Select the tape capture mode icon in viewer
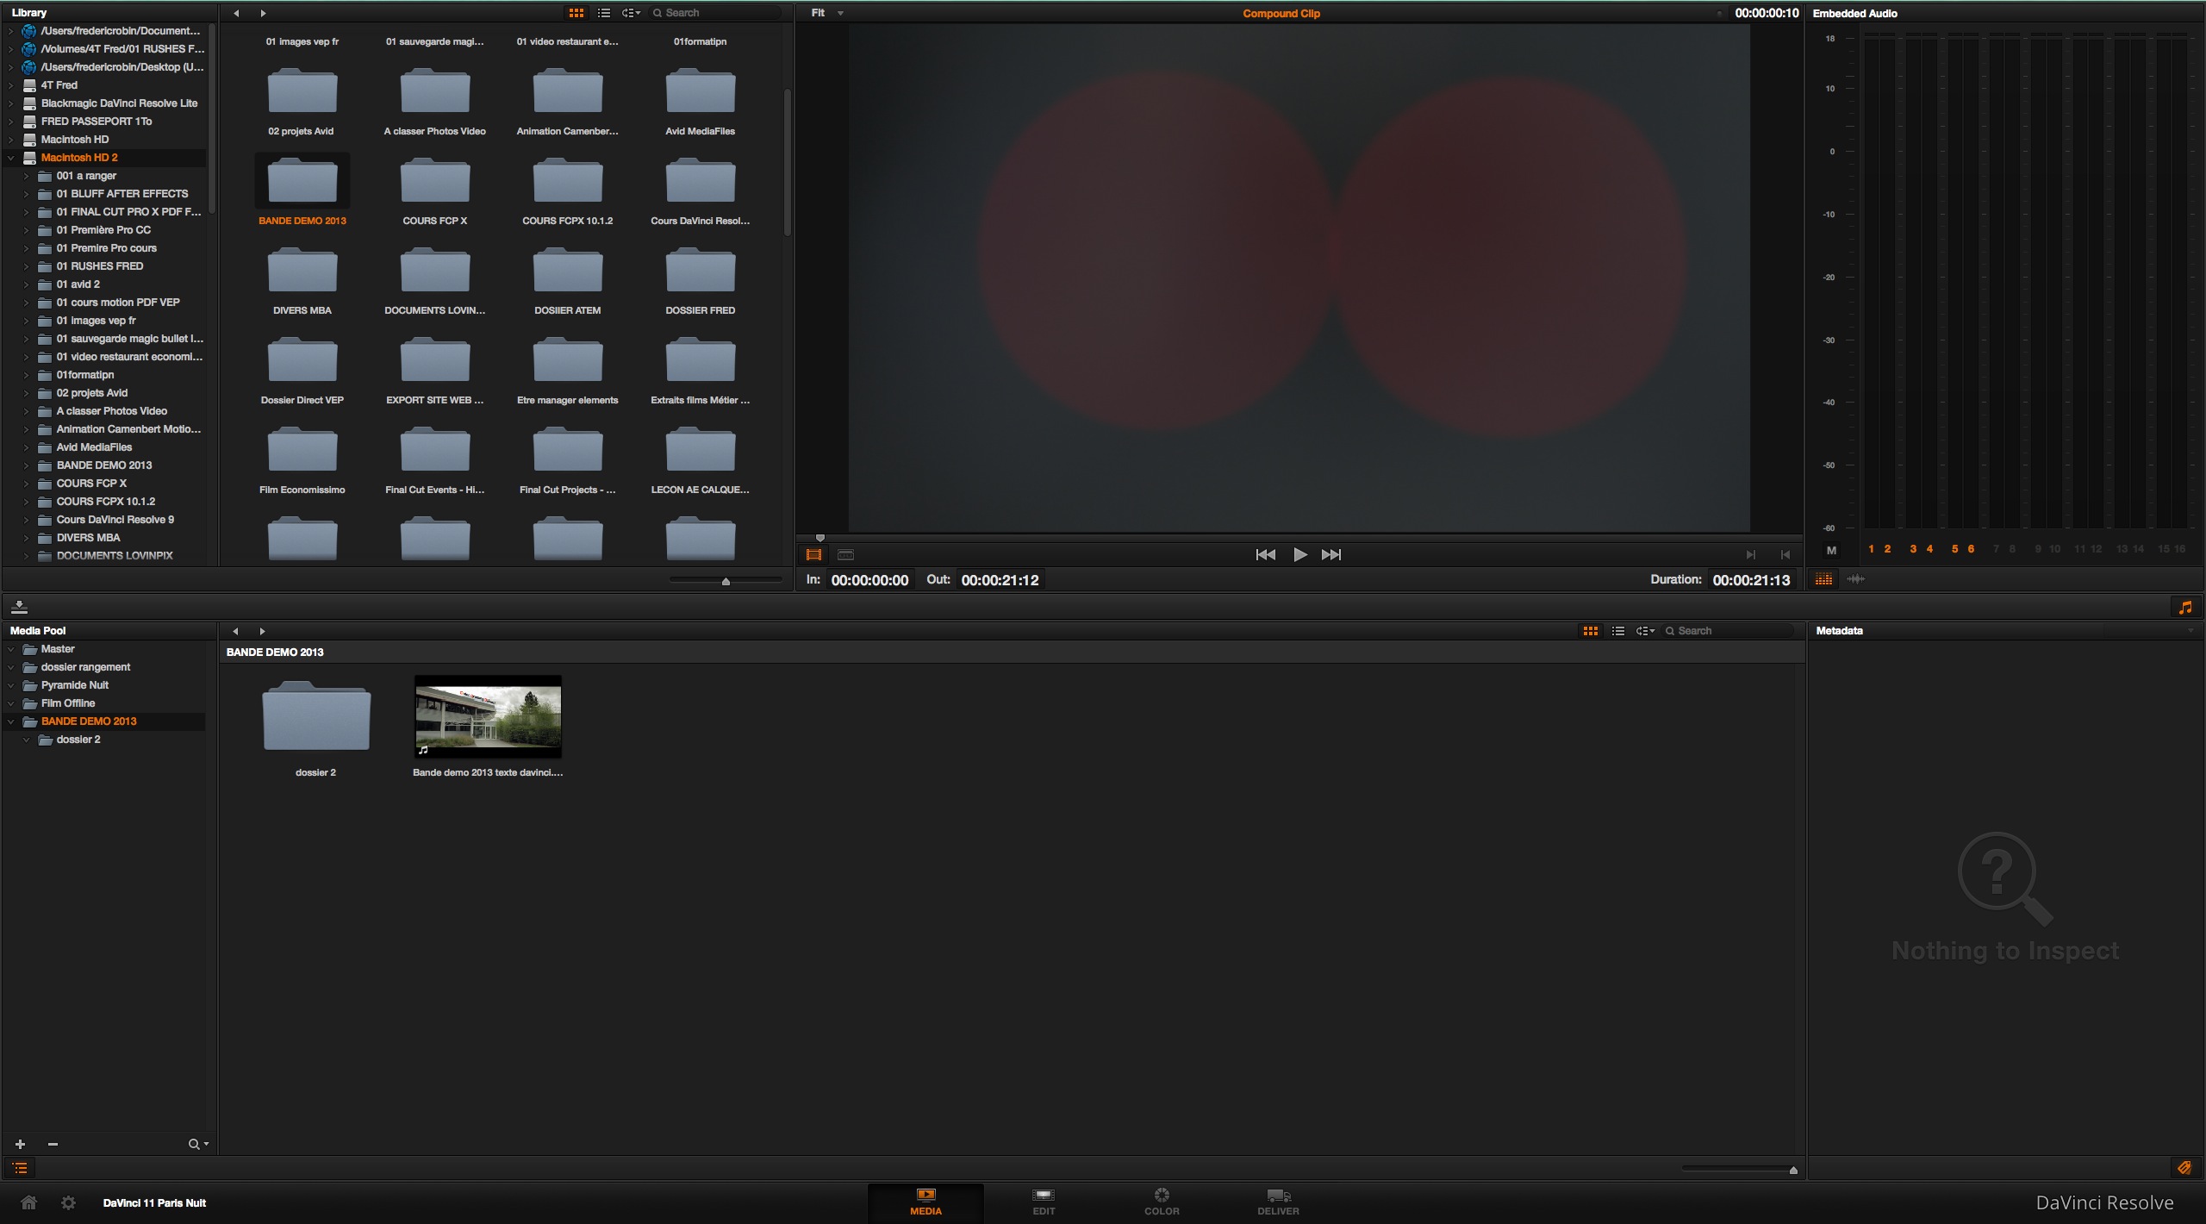The image size is (2206, 1224). pyautogui.click(x=845, y=554)
